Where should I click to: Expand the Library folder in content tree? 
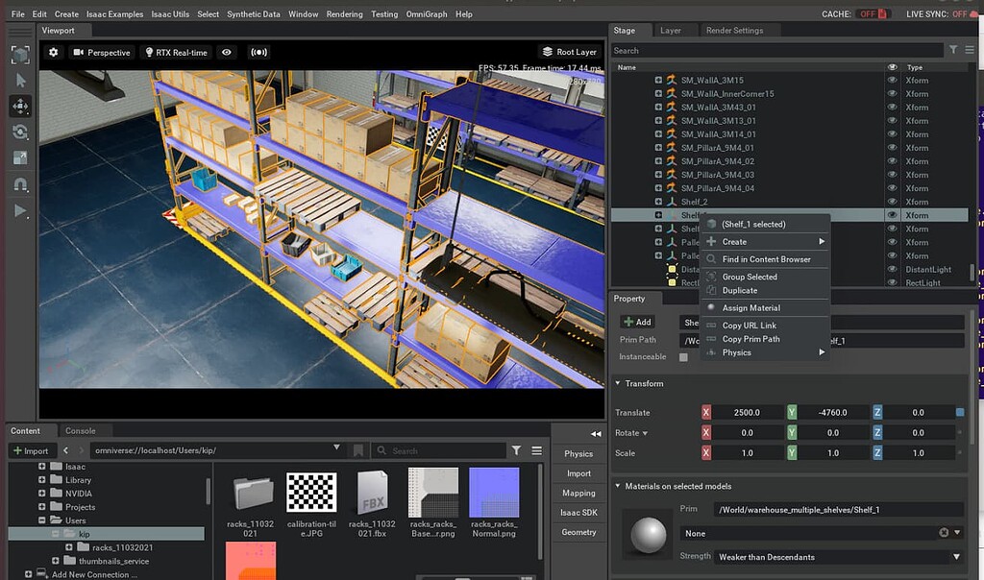click(x=42, y=480)
